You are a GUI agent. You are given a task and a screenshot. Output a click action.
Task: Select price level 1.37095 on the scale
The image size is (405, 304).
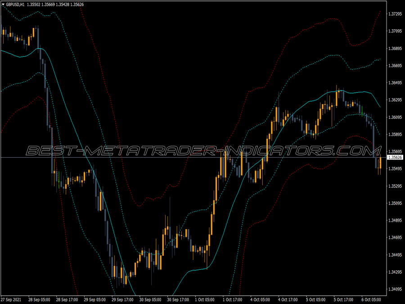[395, 31]
